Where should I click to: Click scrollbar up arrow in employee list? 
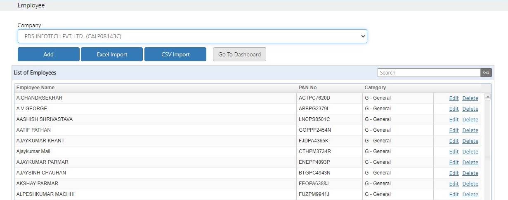click(x=487, y=96)
